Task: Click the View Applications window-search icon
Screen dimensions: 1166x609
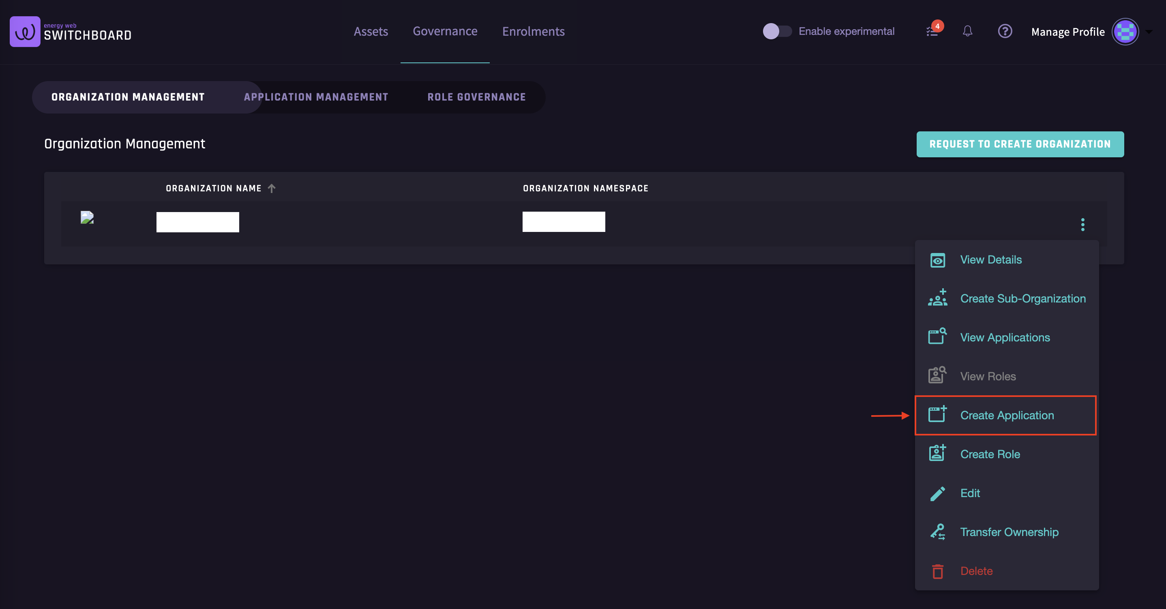Action: [937, 337]
